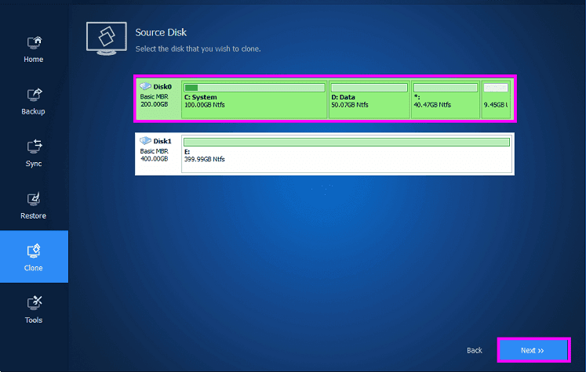586x372 pixels.
Task: Select the D: Data partition
Action: click(x=369, y=99)
